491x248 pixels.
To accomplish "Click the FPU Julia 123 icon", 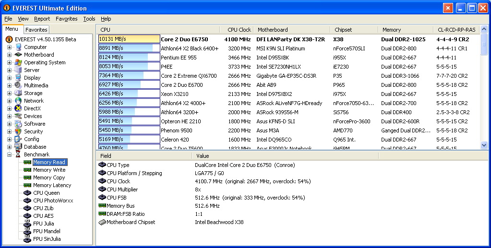I will pos(27,223).
